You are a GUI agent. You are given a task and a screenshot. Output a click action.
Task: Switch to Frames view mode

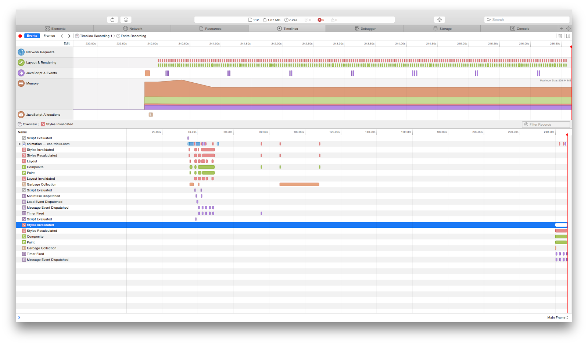pyautogui.click(x=49, y=36)
